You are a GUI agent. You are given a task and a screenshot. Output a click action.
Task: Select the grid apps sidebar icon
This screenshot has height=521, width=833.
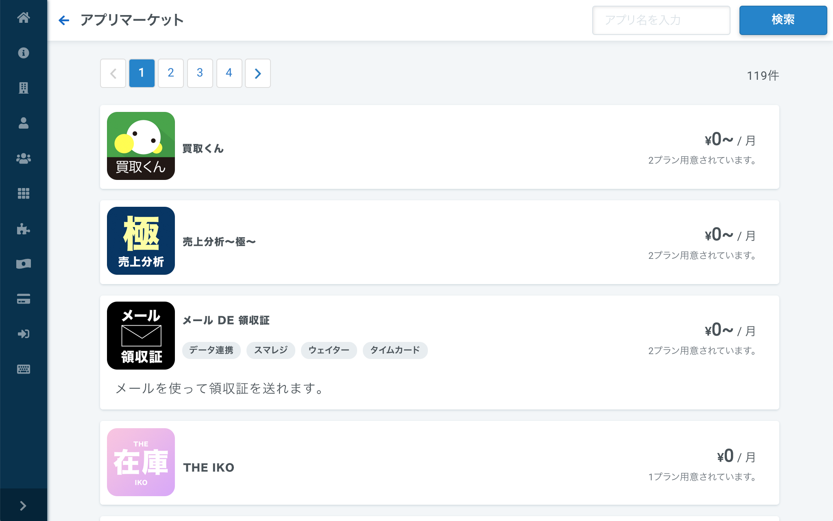[x=24, y=193]
